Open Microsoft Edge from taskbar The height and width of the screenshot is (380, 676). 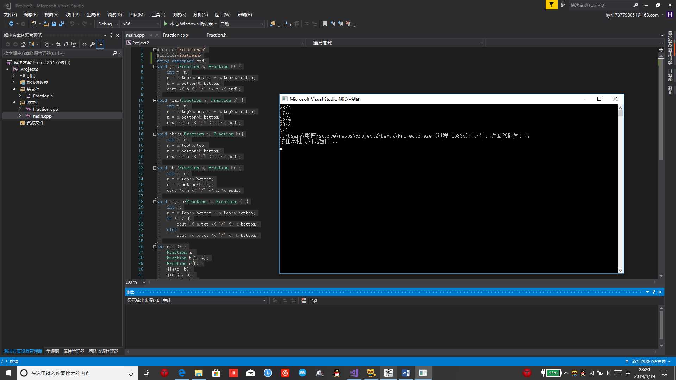point(182,373)
